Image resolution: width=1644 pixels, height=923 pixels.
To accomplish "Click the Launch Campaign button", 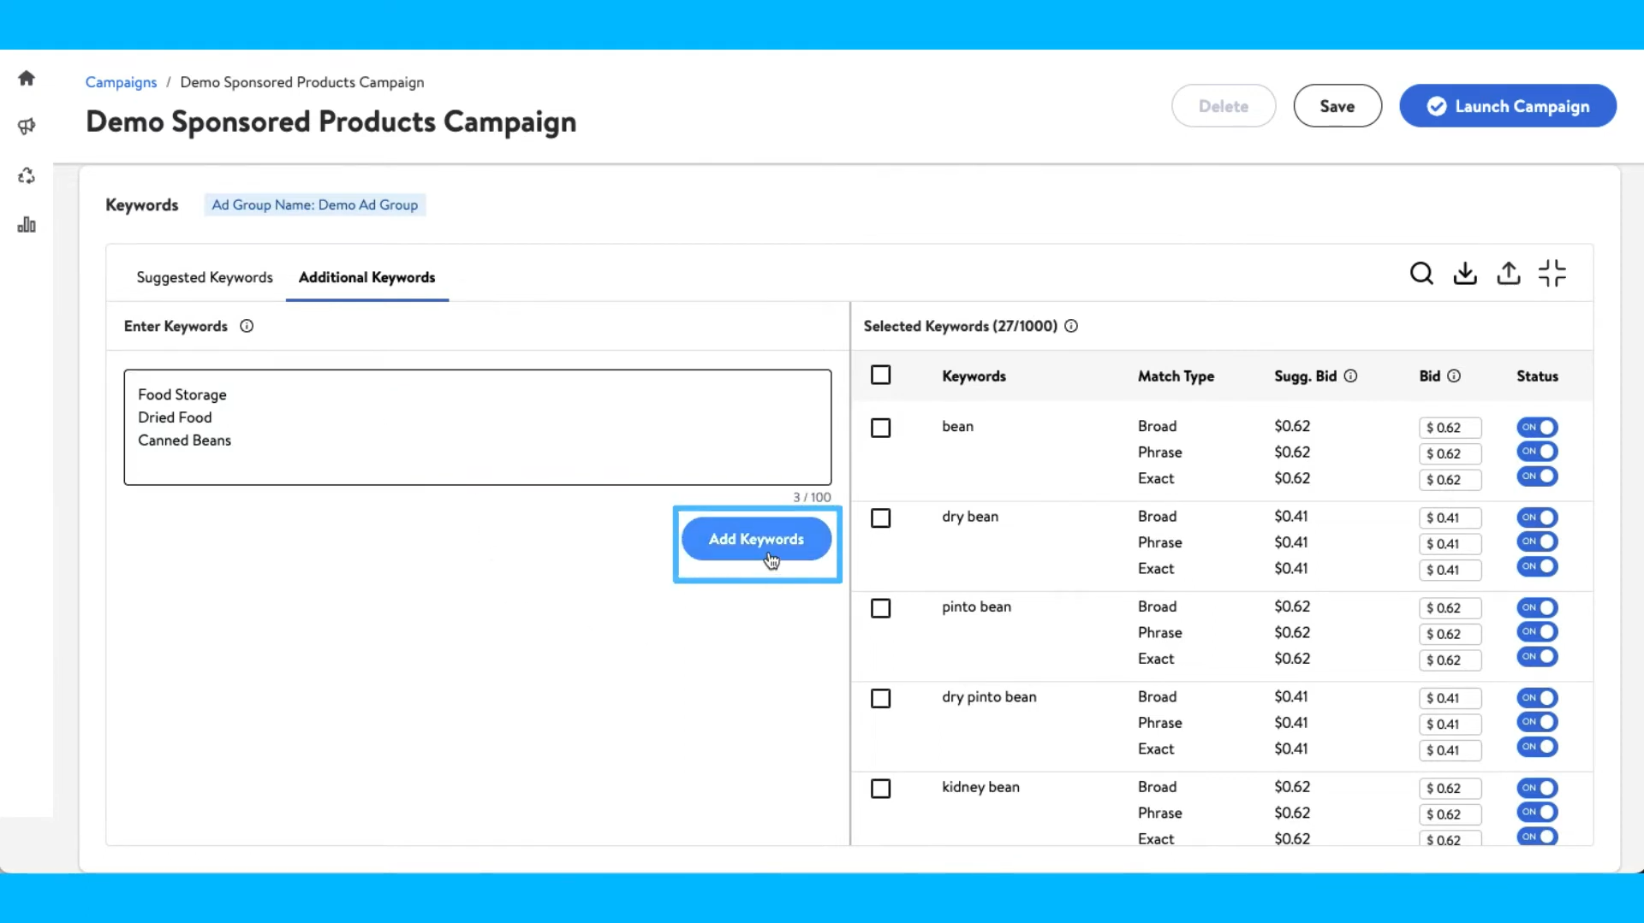I will (1508, 106).
